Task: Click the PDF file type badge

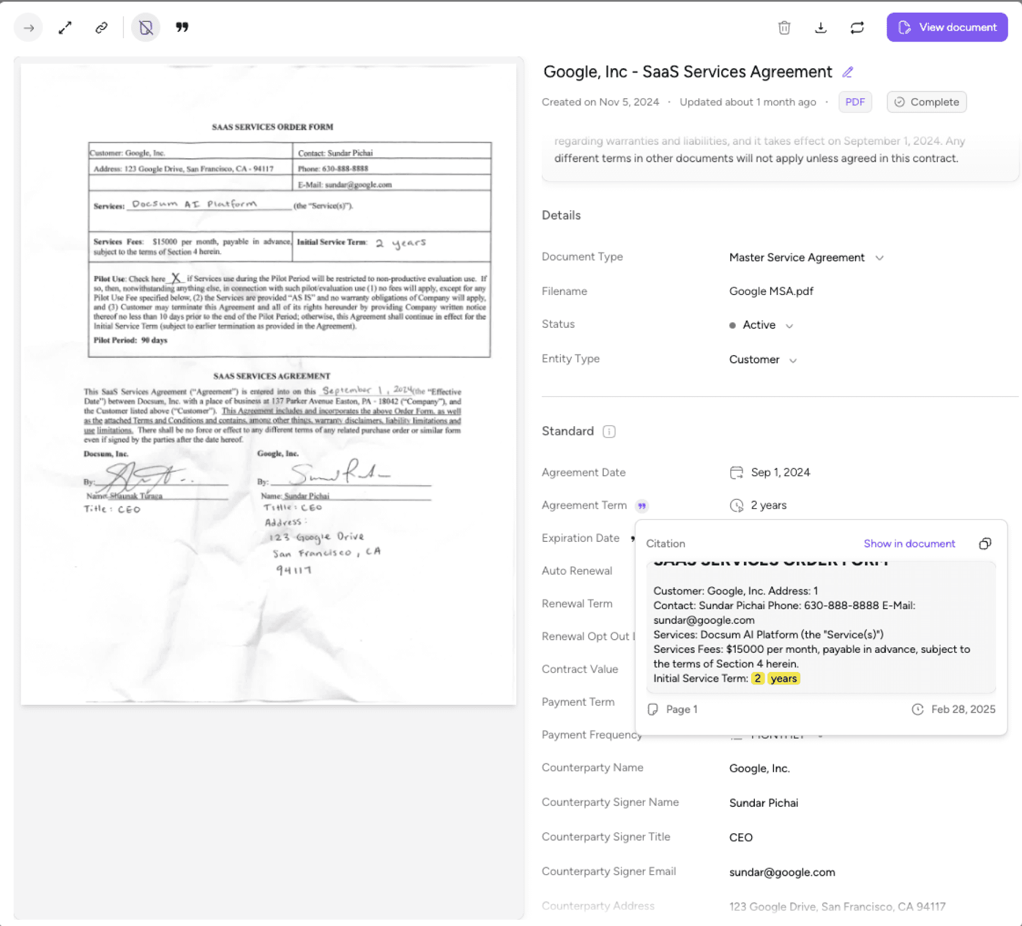Action: point(855,102)
